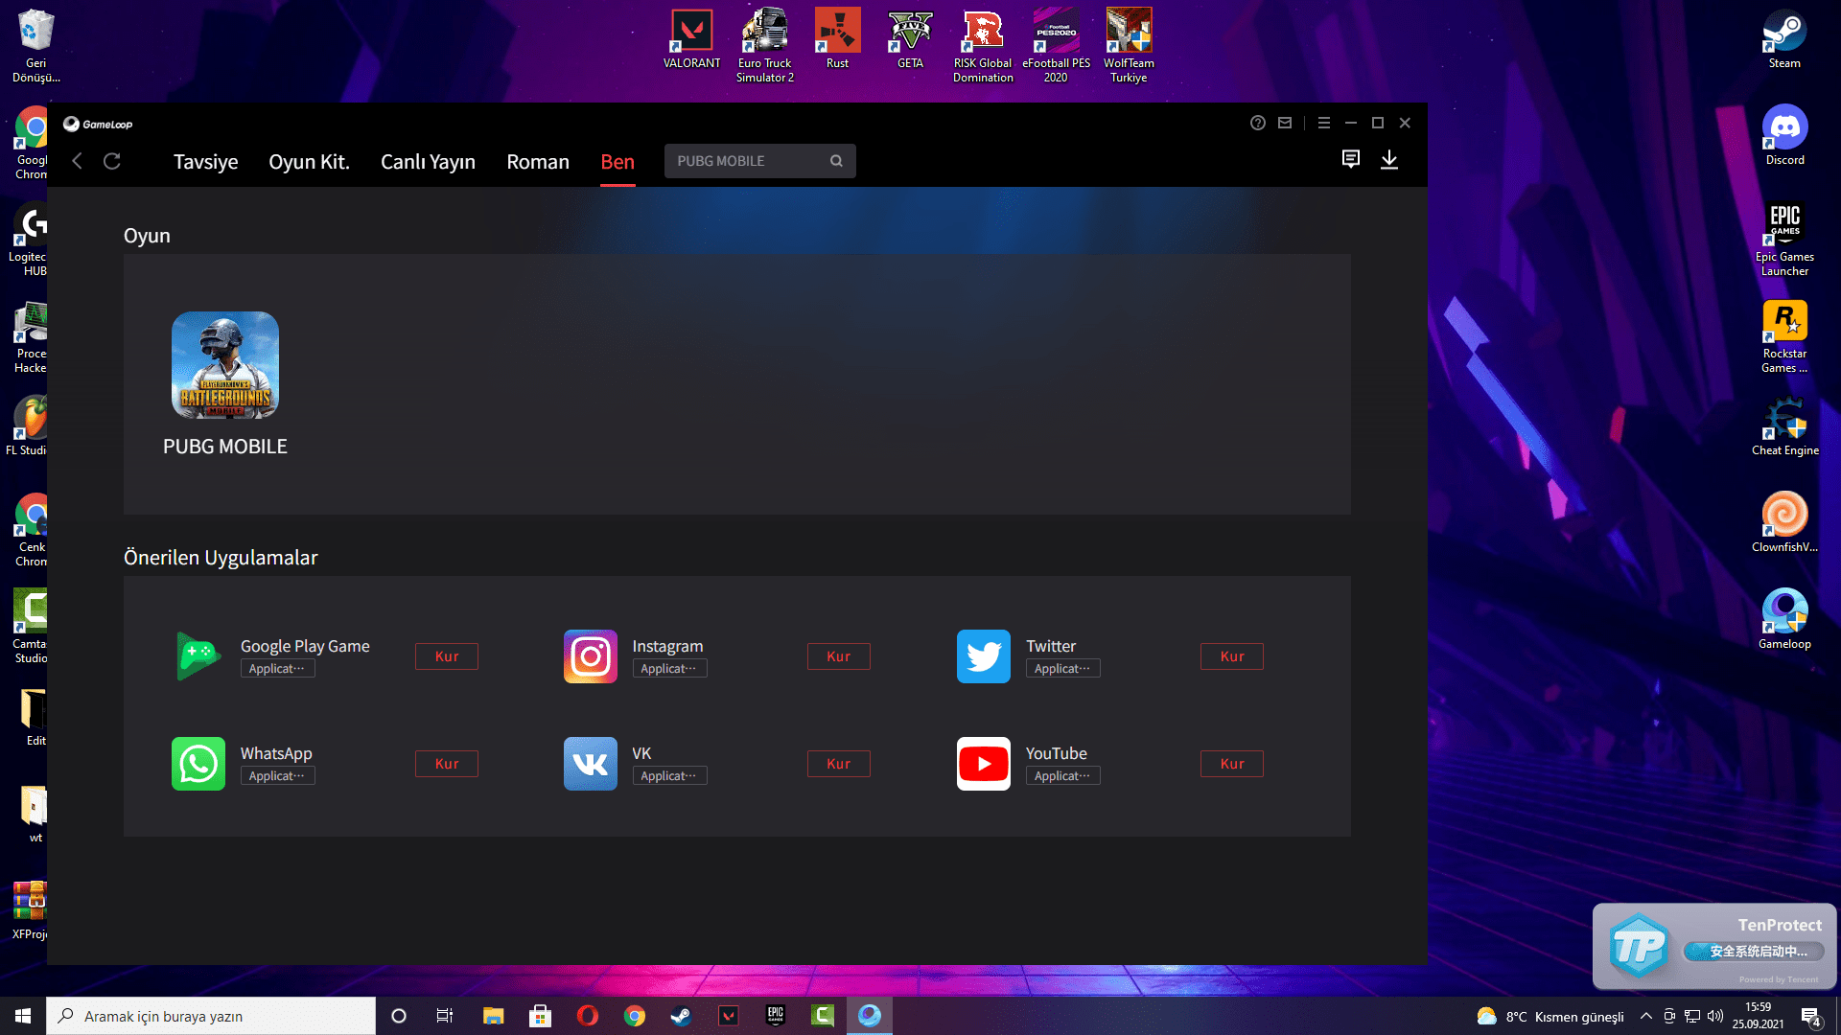Select the Gameloop desktop shortcut
This screenshot has height=1035, width=1841.
point(1785,620)
